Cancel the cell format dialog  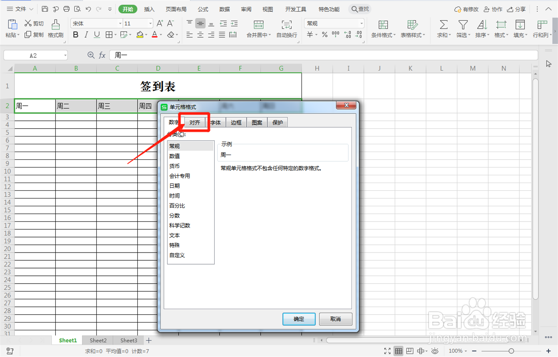pos(336,319)
